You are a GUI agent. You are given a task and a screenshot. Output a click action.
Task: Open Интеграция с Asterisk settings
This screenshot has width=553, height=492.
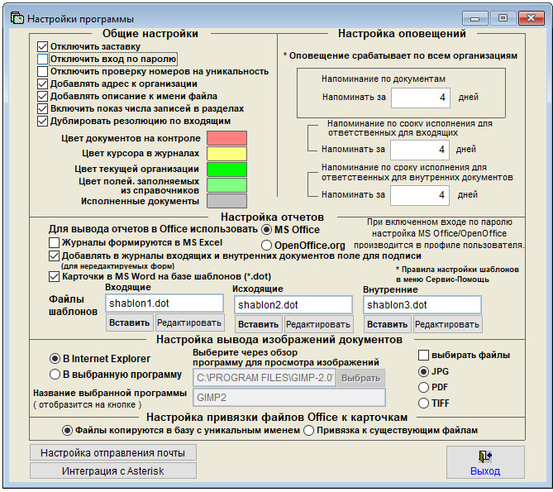pyautogui.click(x=113, y=471)
